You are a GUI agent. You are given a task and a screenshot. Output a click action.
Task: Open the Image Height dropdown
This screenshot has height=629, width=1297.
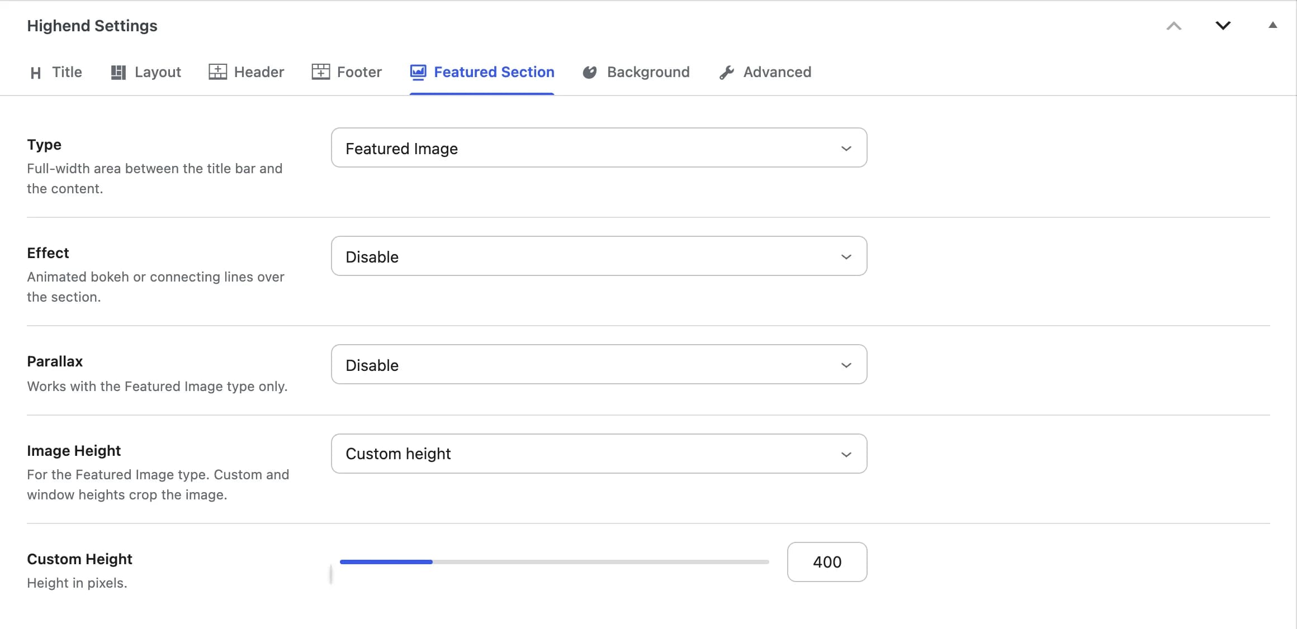click(599, 454)
